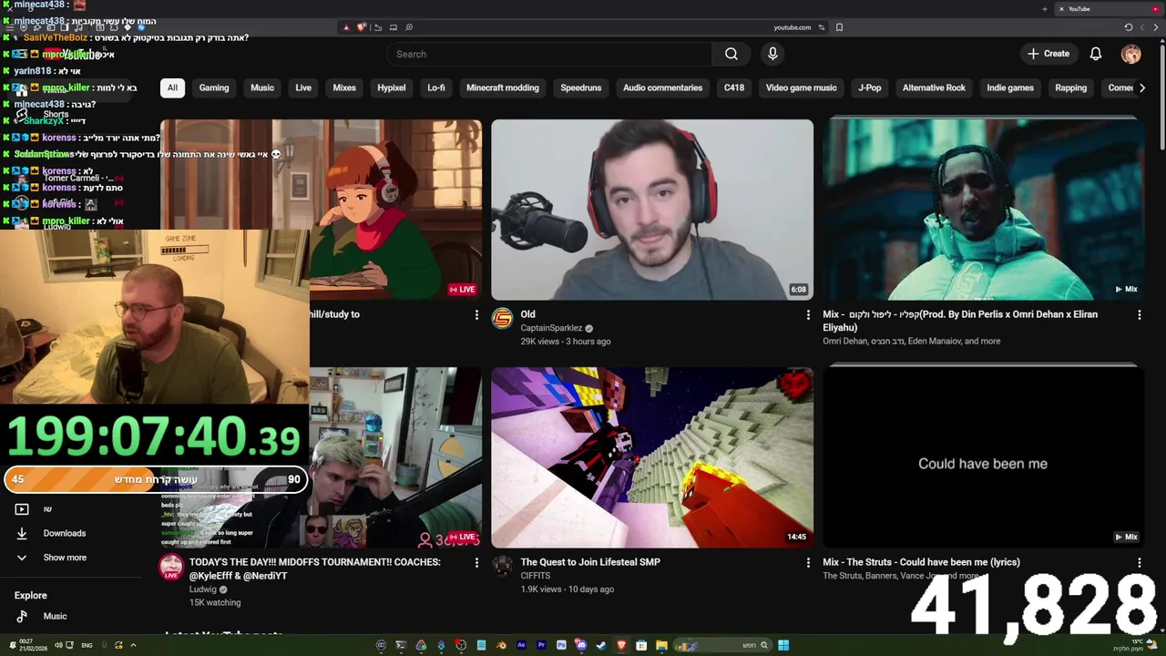The image size is (1166, 656).
Task: Start voice search with microphone icon
Action: [x=772, y=54]
